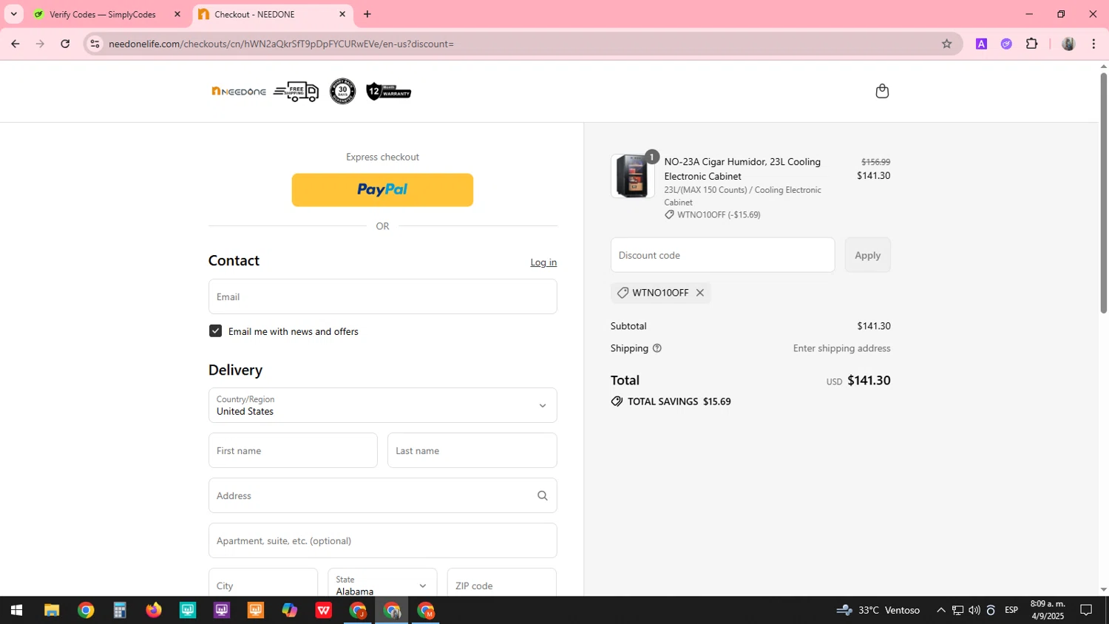Viewport: 1109px width, 624px height.
Task: Focus the First name field
Action: coord(293,450)
